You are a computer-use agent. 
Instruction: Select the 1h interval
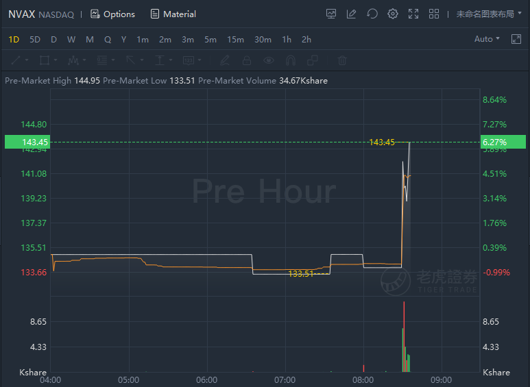click(287, 40)
